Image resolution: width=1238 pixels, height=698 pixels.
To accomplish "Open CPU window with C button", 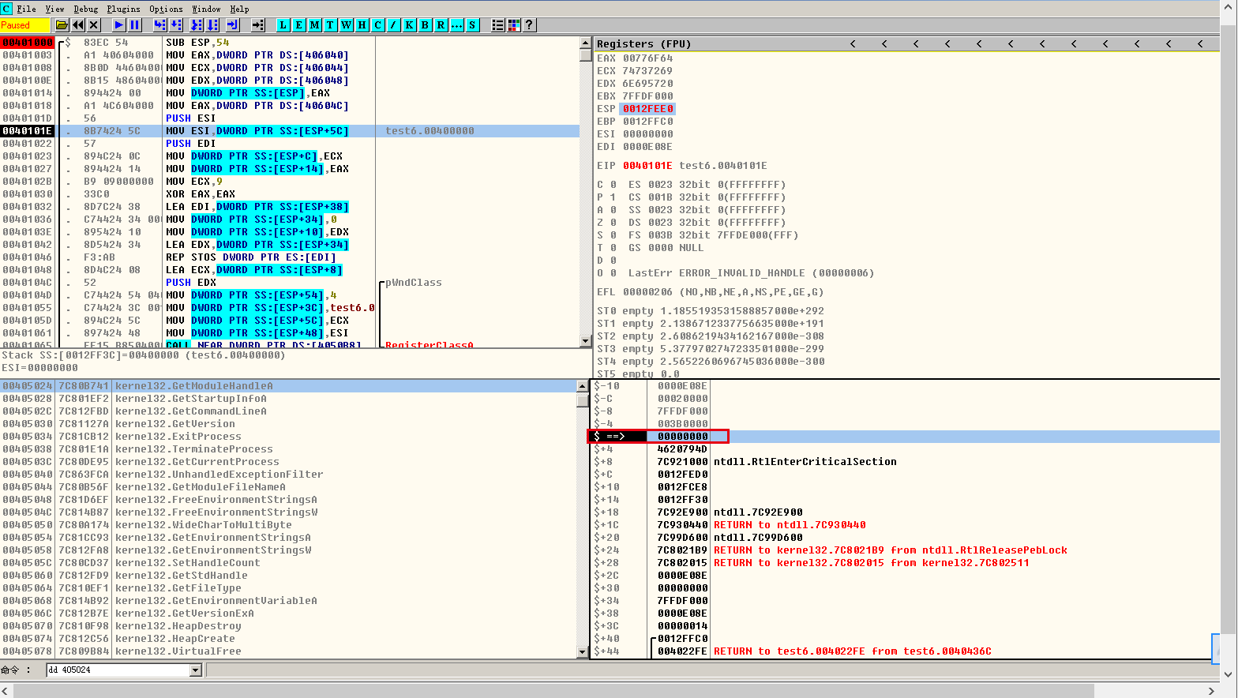I will click(x=378, y=25).
